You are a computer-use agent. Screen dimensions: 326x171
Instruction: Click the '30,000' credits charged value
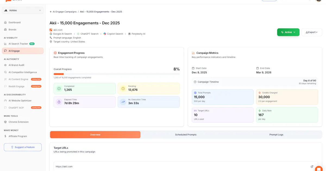pyautogui.click(x=264, y=97)
